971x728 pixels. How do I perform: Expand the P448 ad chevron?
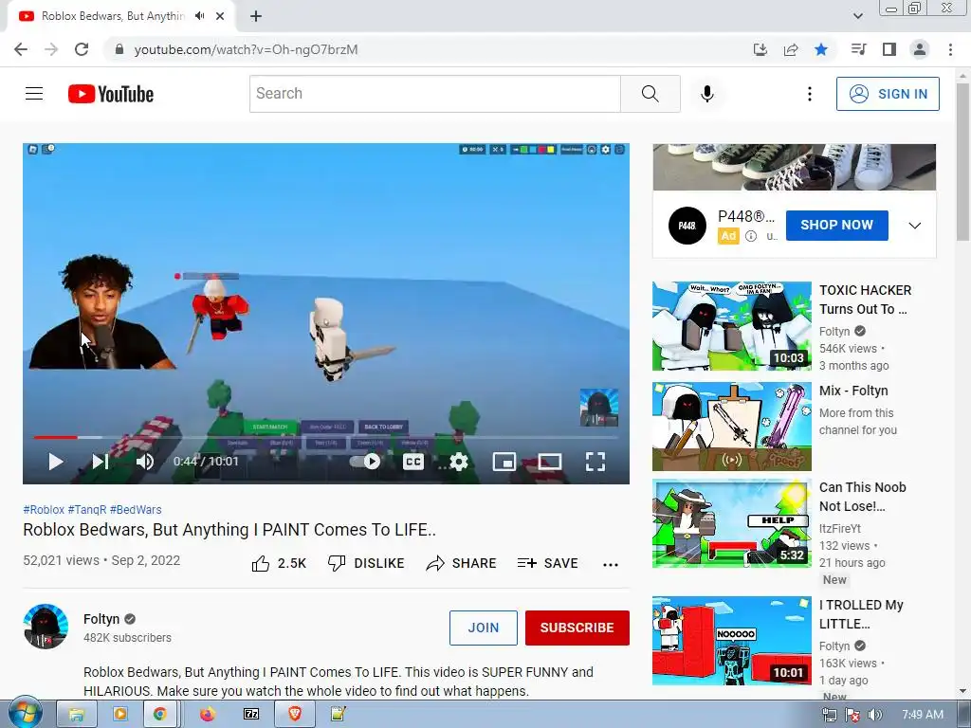[915, 226]
